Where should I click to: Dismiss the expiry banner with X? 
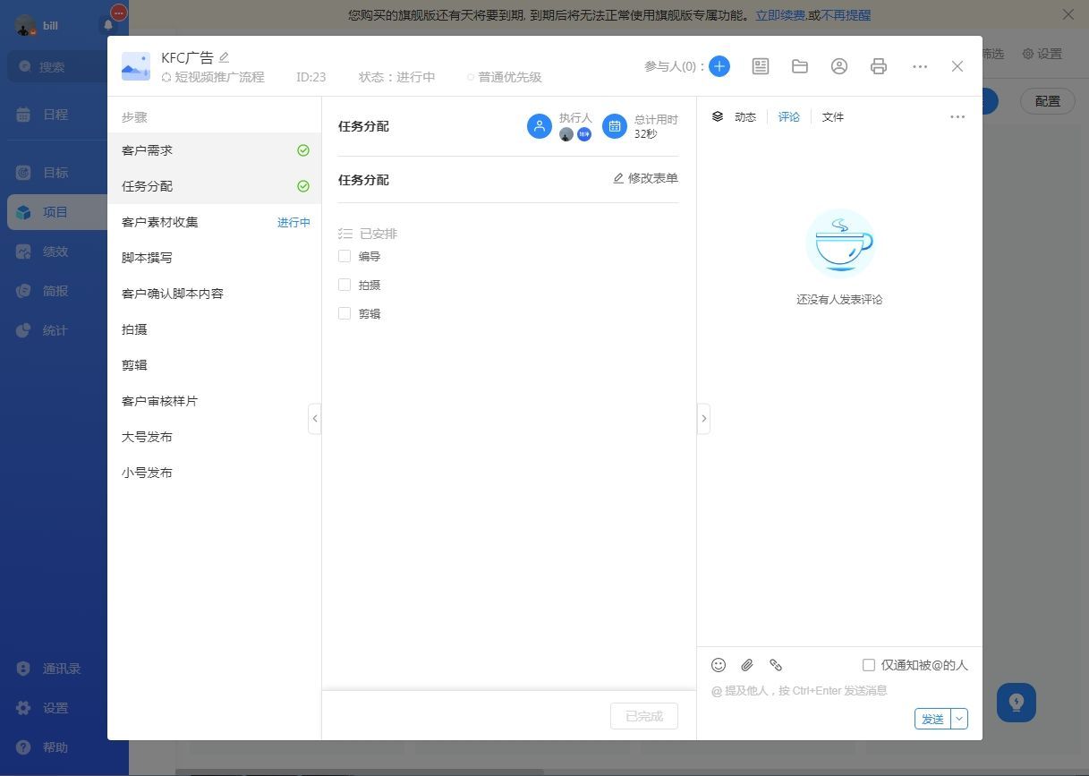pyautogui.click(x=1068, y=14)
